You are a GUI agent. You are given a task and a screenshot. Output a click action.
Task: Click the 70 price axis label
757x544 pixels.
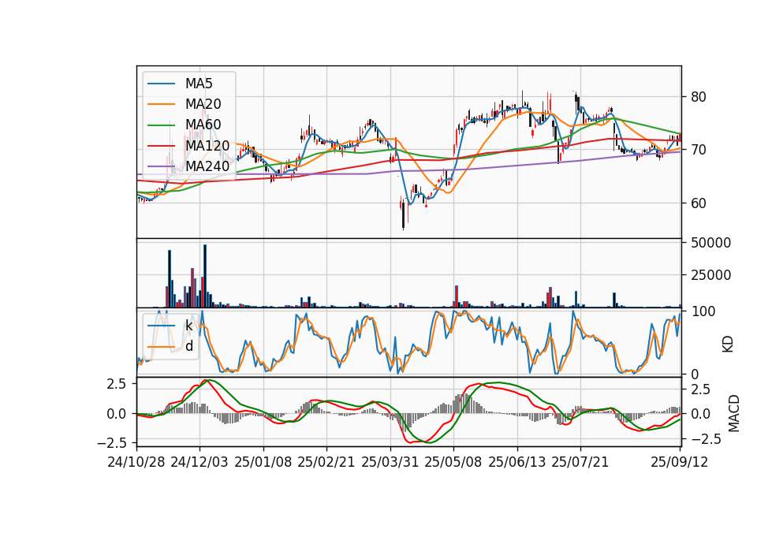pyautogui.click(x=698, y=150)
